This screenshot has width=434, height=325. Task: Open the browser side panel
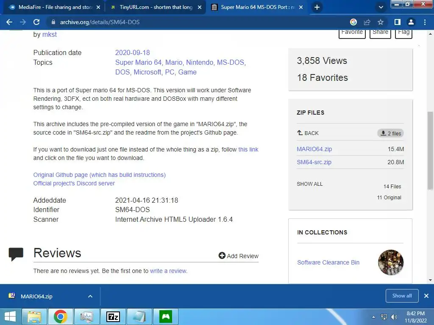point(398,22)
